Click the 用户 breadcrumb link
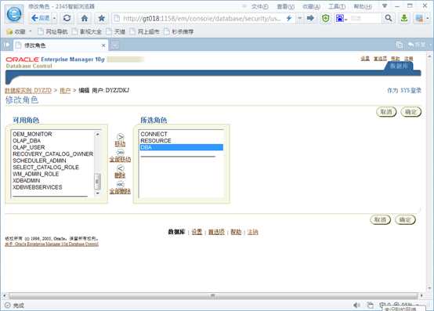The width and height of the screenshot is (434, 311). pos(65,90)
